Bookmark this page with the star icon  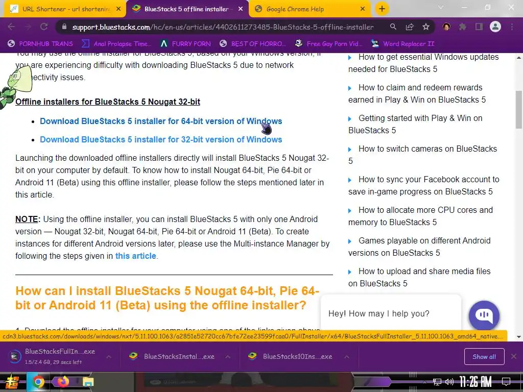click(x=426, y=27)
